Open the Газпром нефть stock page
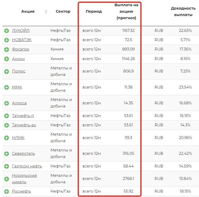 (x=27, y=166)
